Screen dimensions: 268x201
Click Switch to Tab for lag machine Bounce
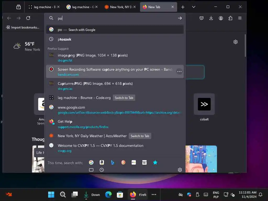(124, 98)
